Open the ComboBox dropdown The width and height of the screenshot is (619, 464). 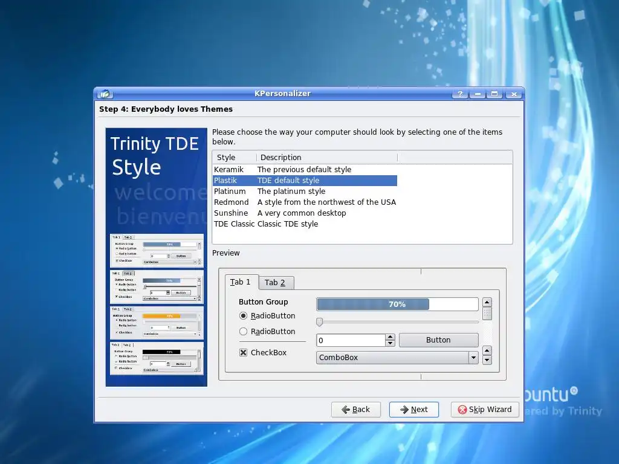(x=397, y=358)
